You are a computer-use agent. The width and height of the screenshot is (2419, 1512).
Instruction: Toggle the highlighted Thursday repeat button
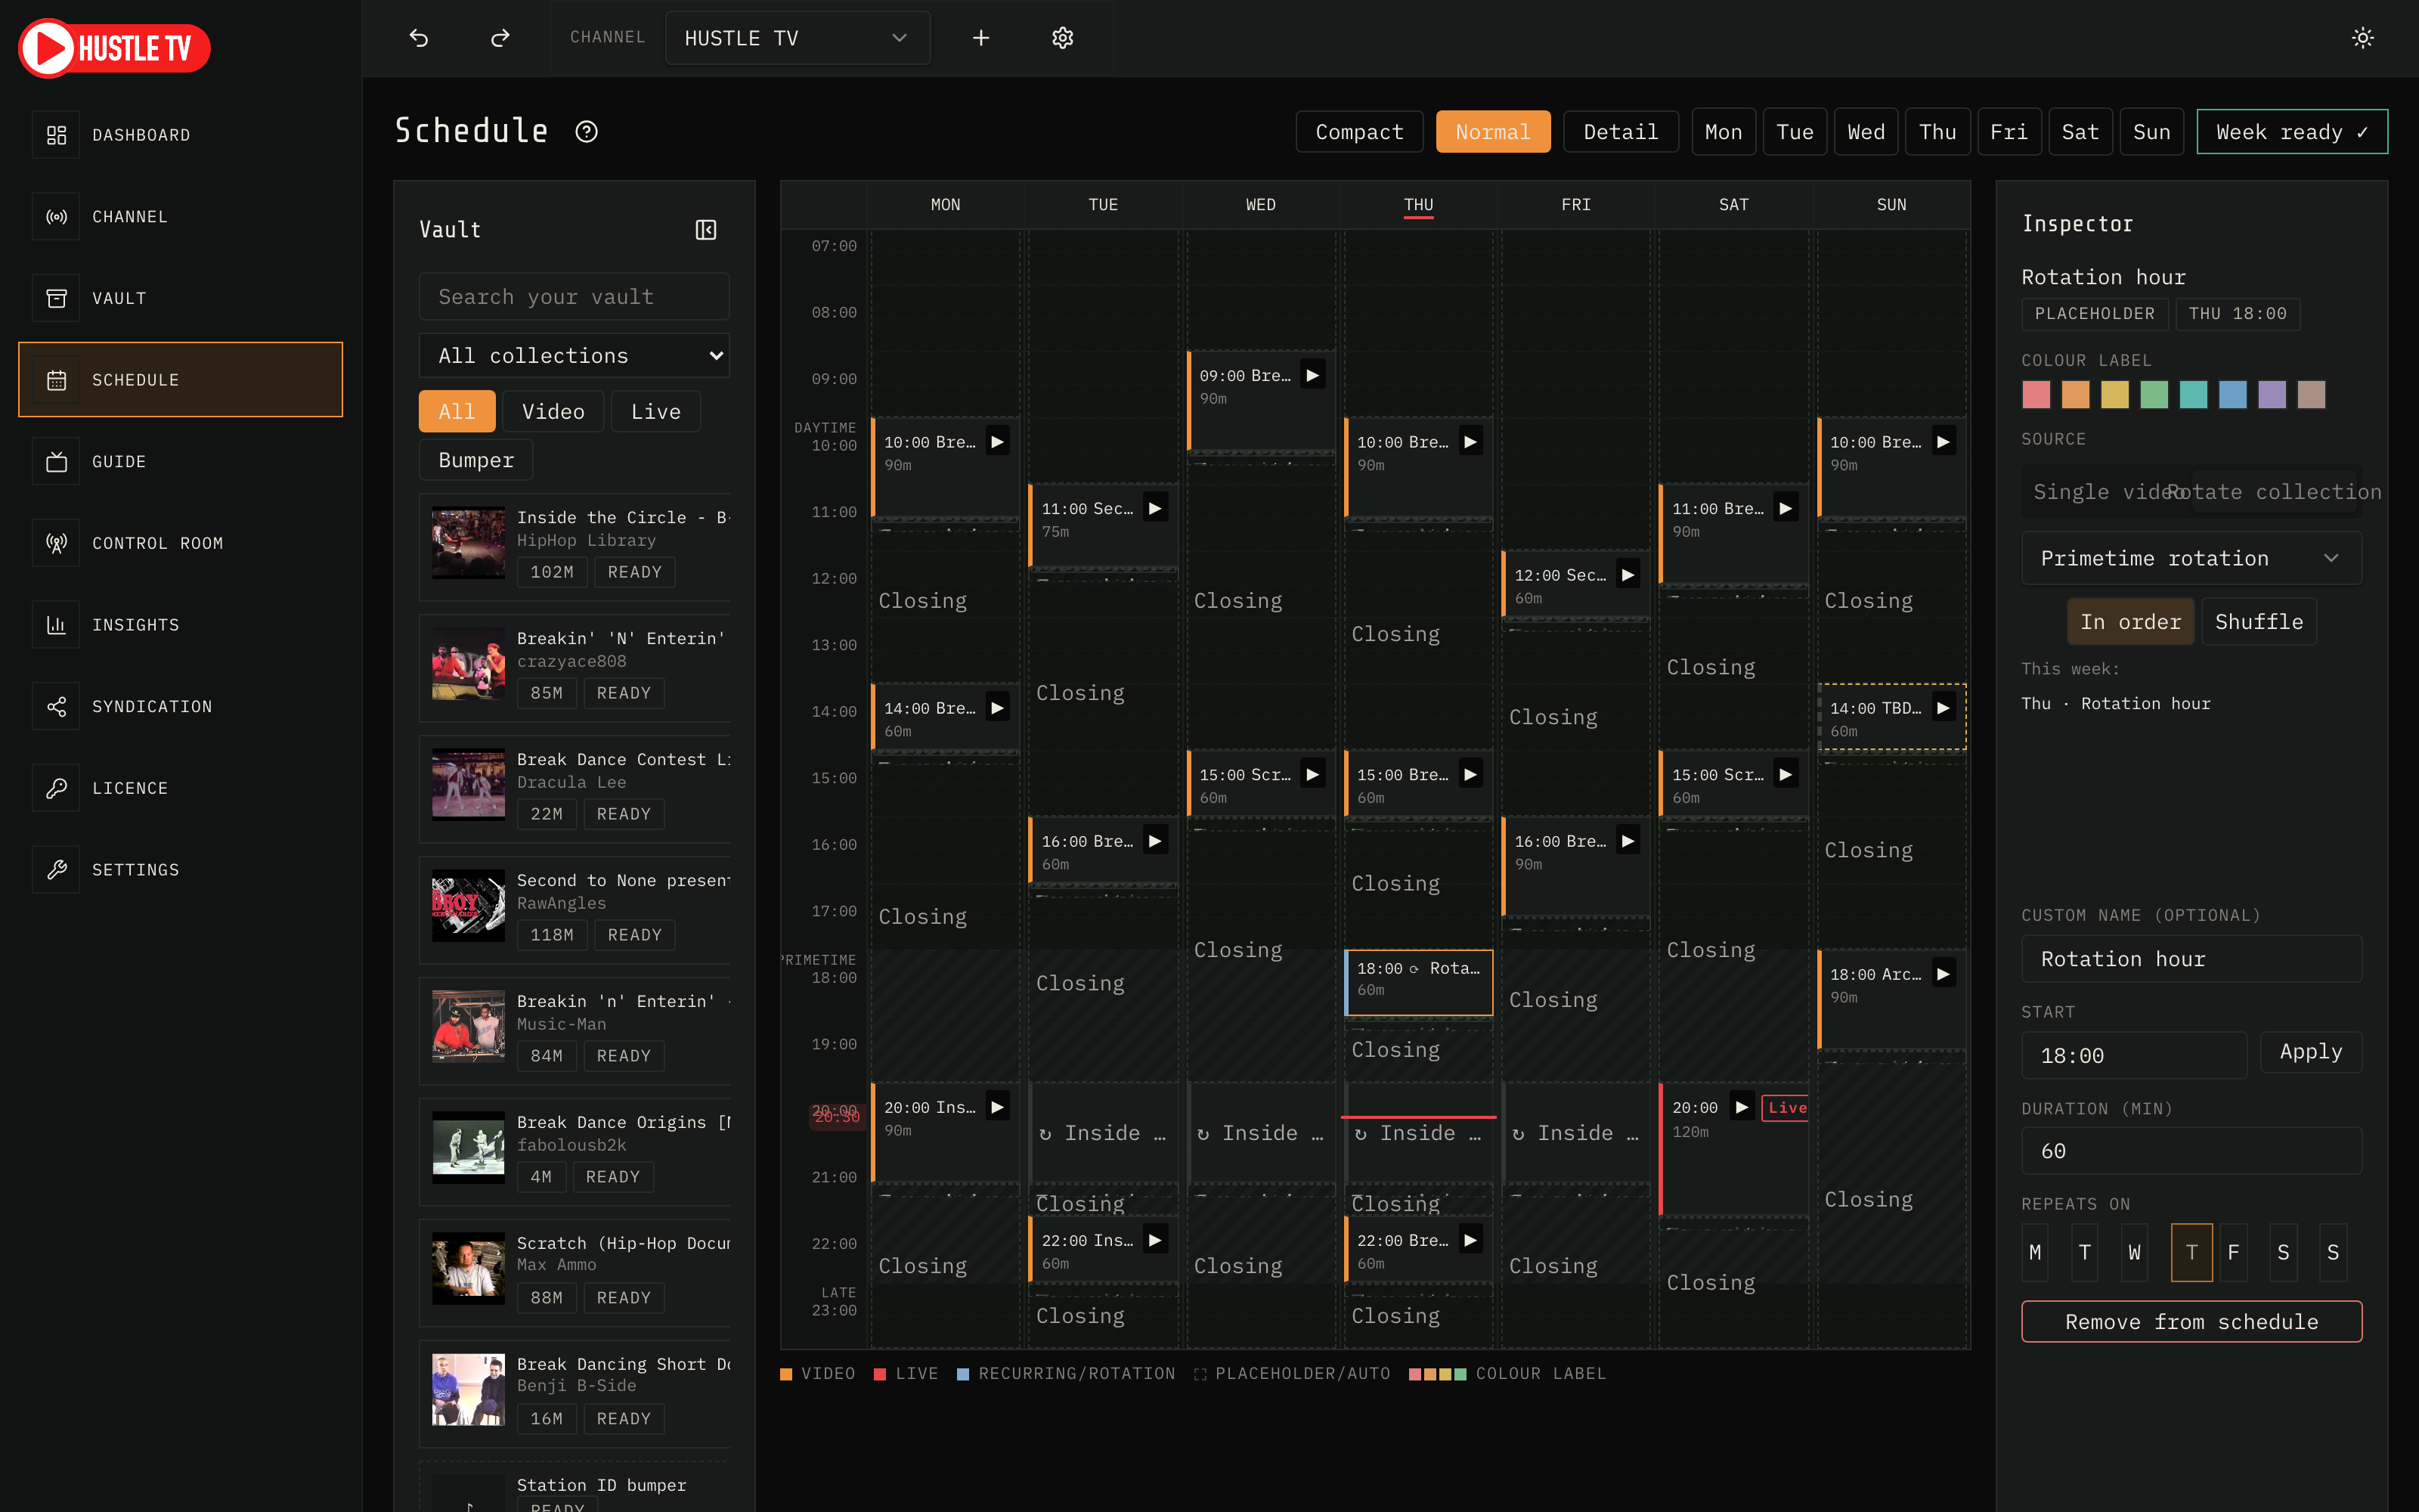(x=2191, y=1252)
